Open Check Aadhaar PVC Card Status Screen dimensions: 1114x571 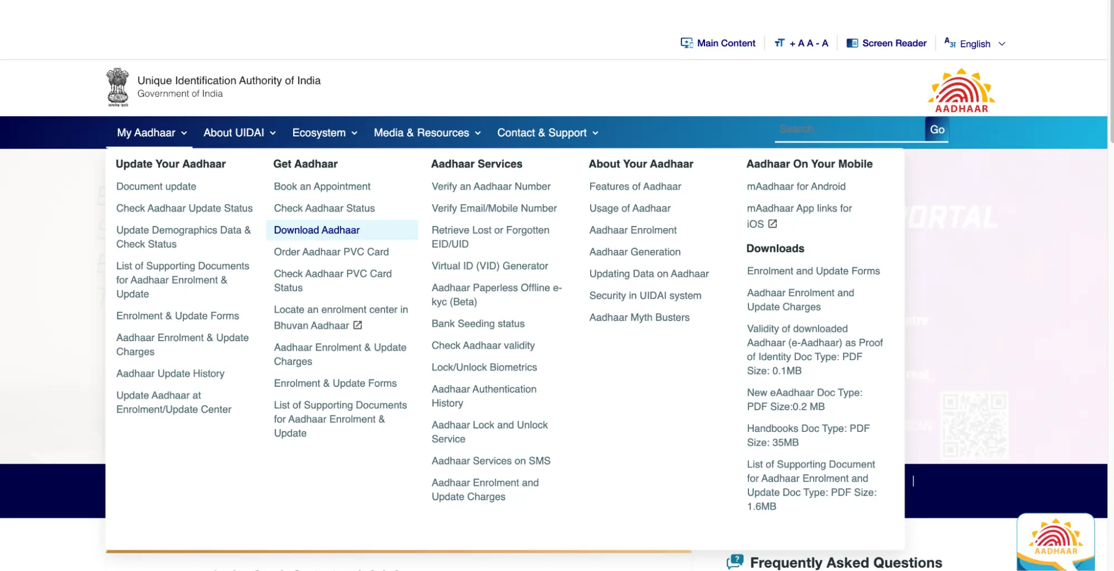click(333, 280)
